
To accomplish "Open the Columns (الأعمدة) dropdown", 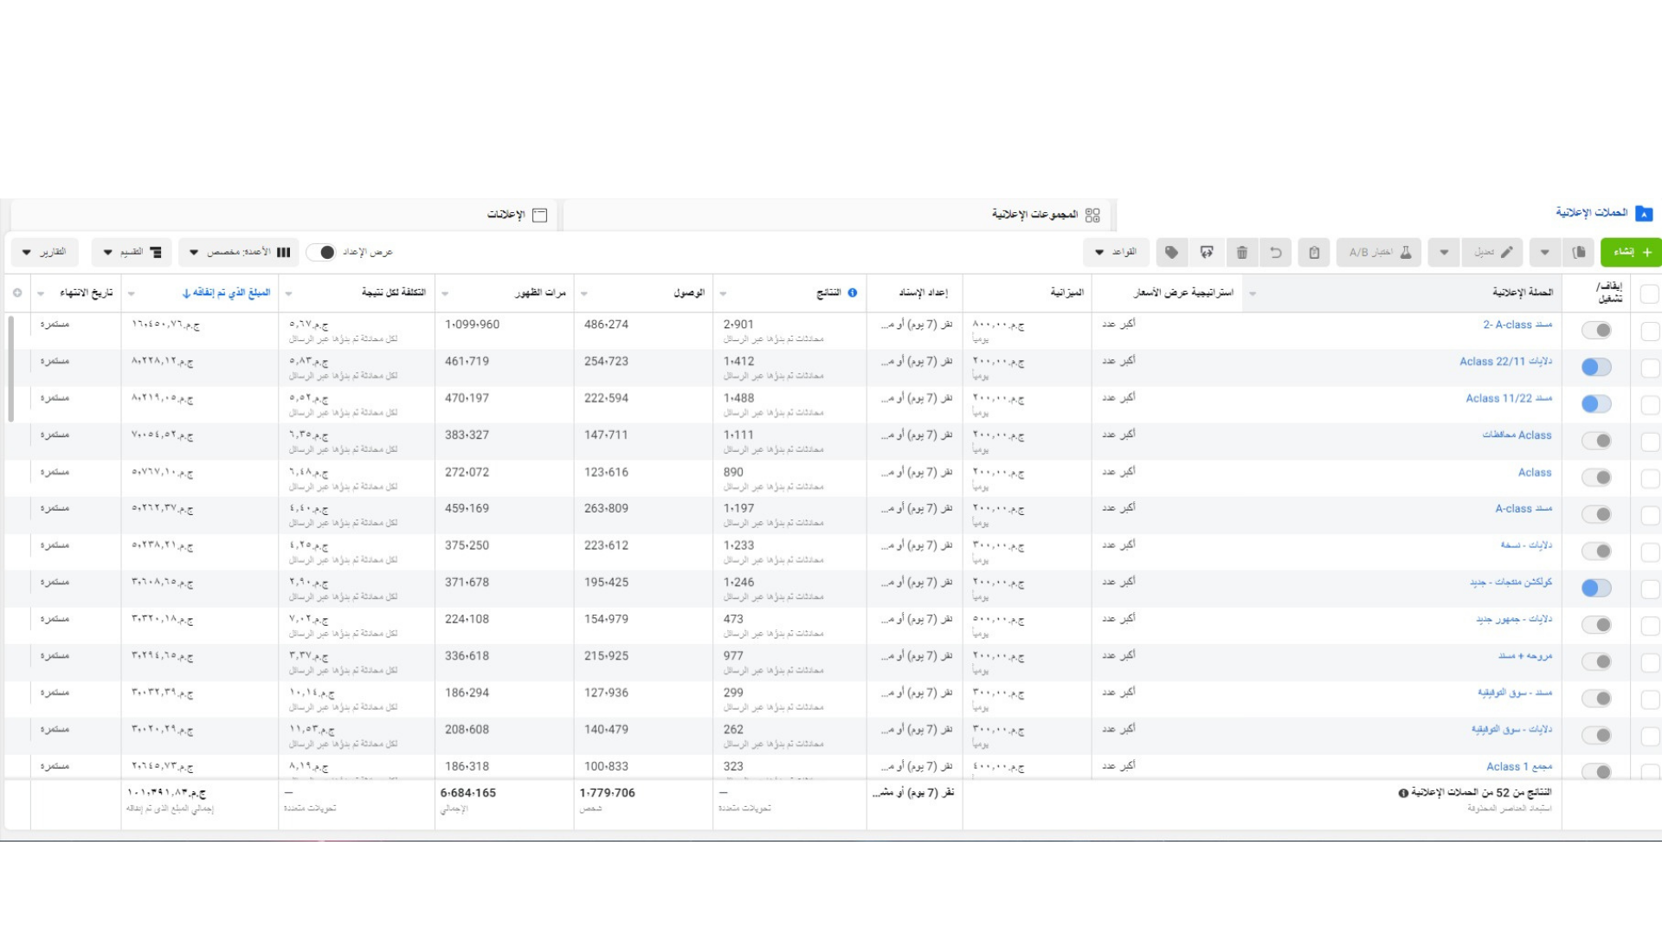I will (239, 252).
